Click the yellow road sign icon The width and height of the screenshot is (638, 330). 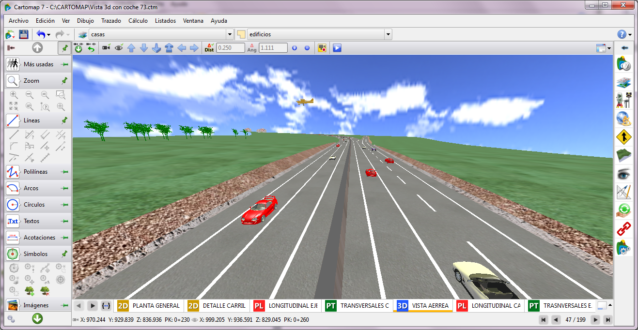pyautogui.click(x=624, y=137)
